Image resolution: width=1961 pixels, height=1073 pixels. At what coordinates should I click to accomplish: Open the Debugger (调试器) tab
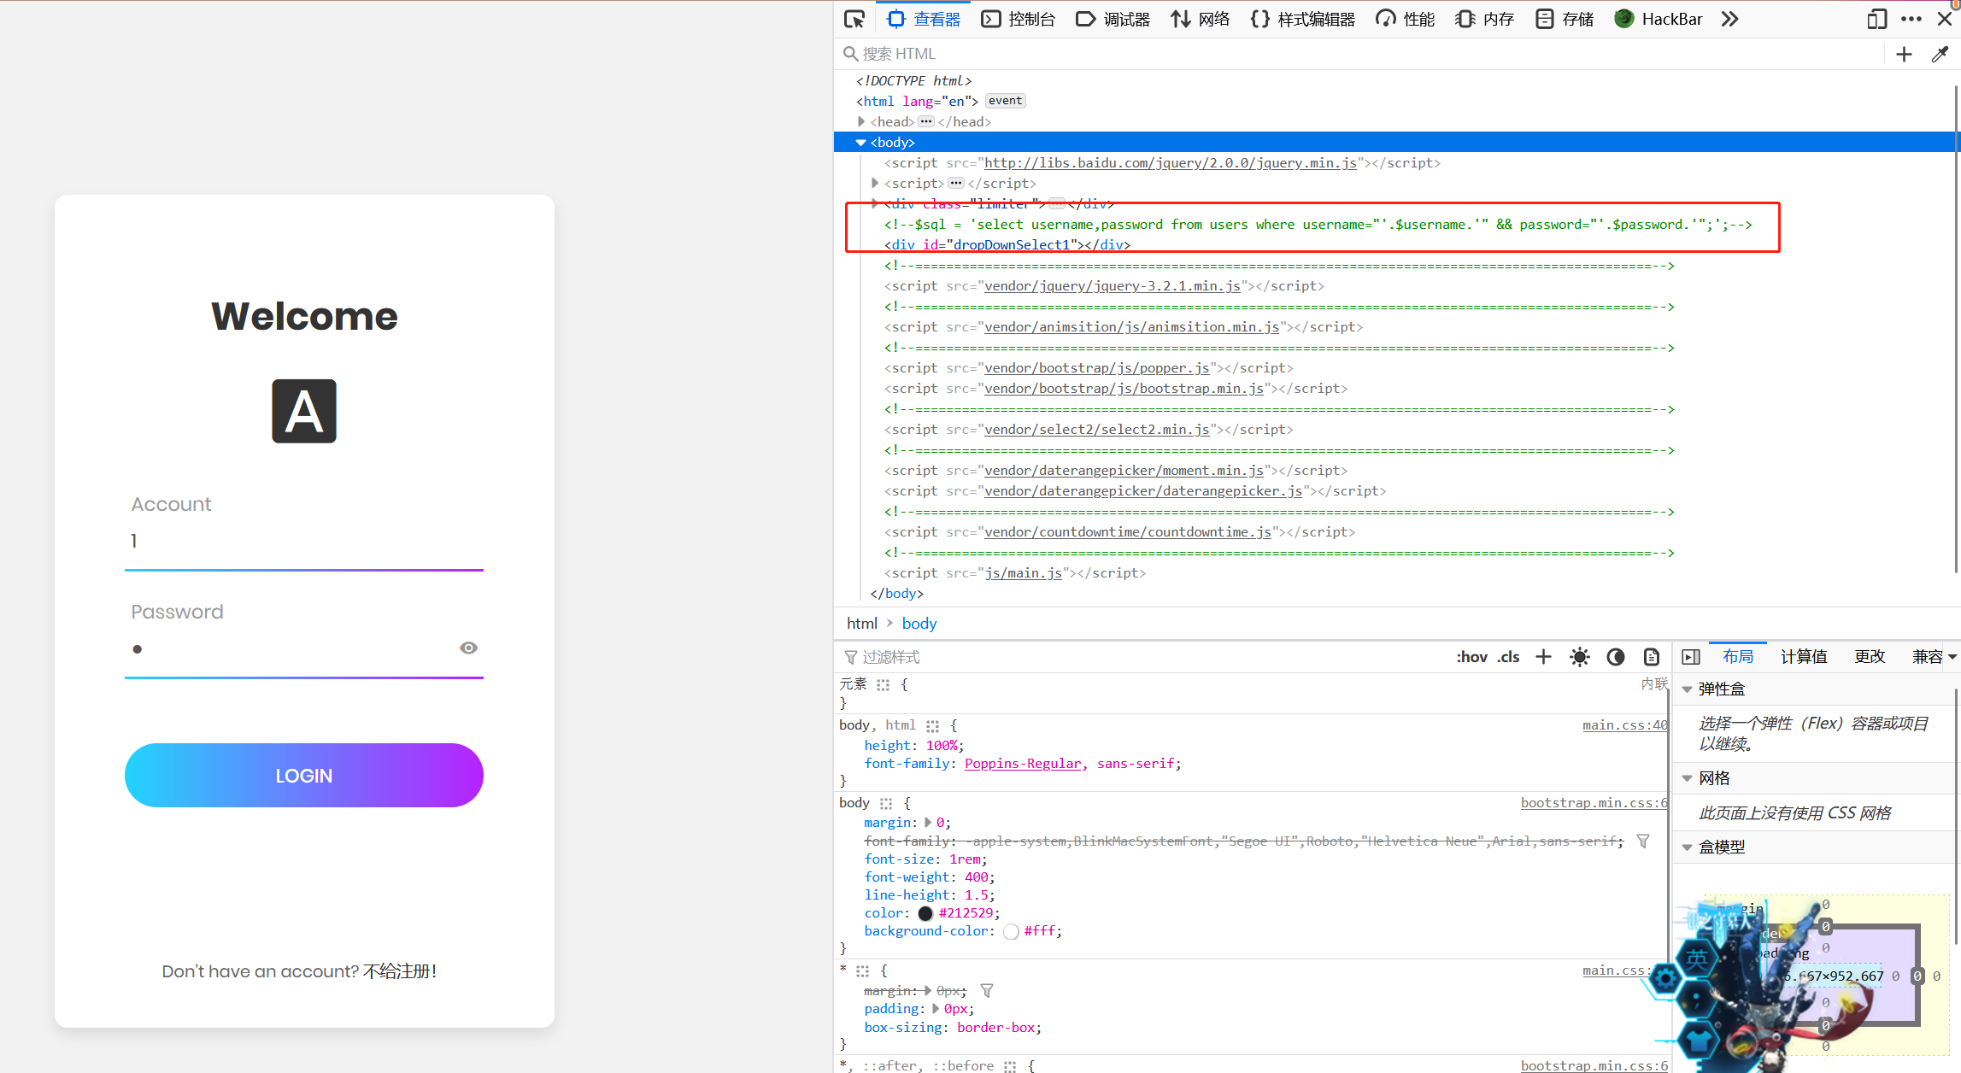(x=1113, y=19)
